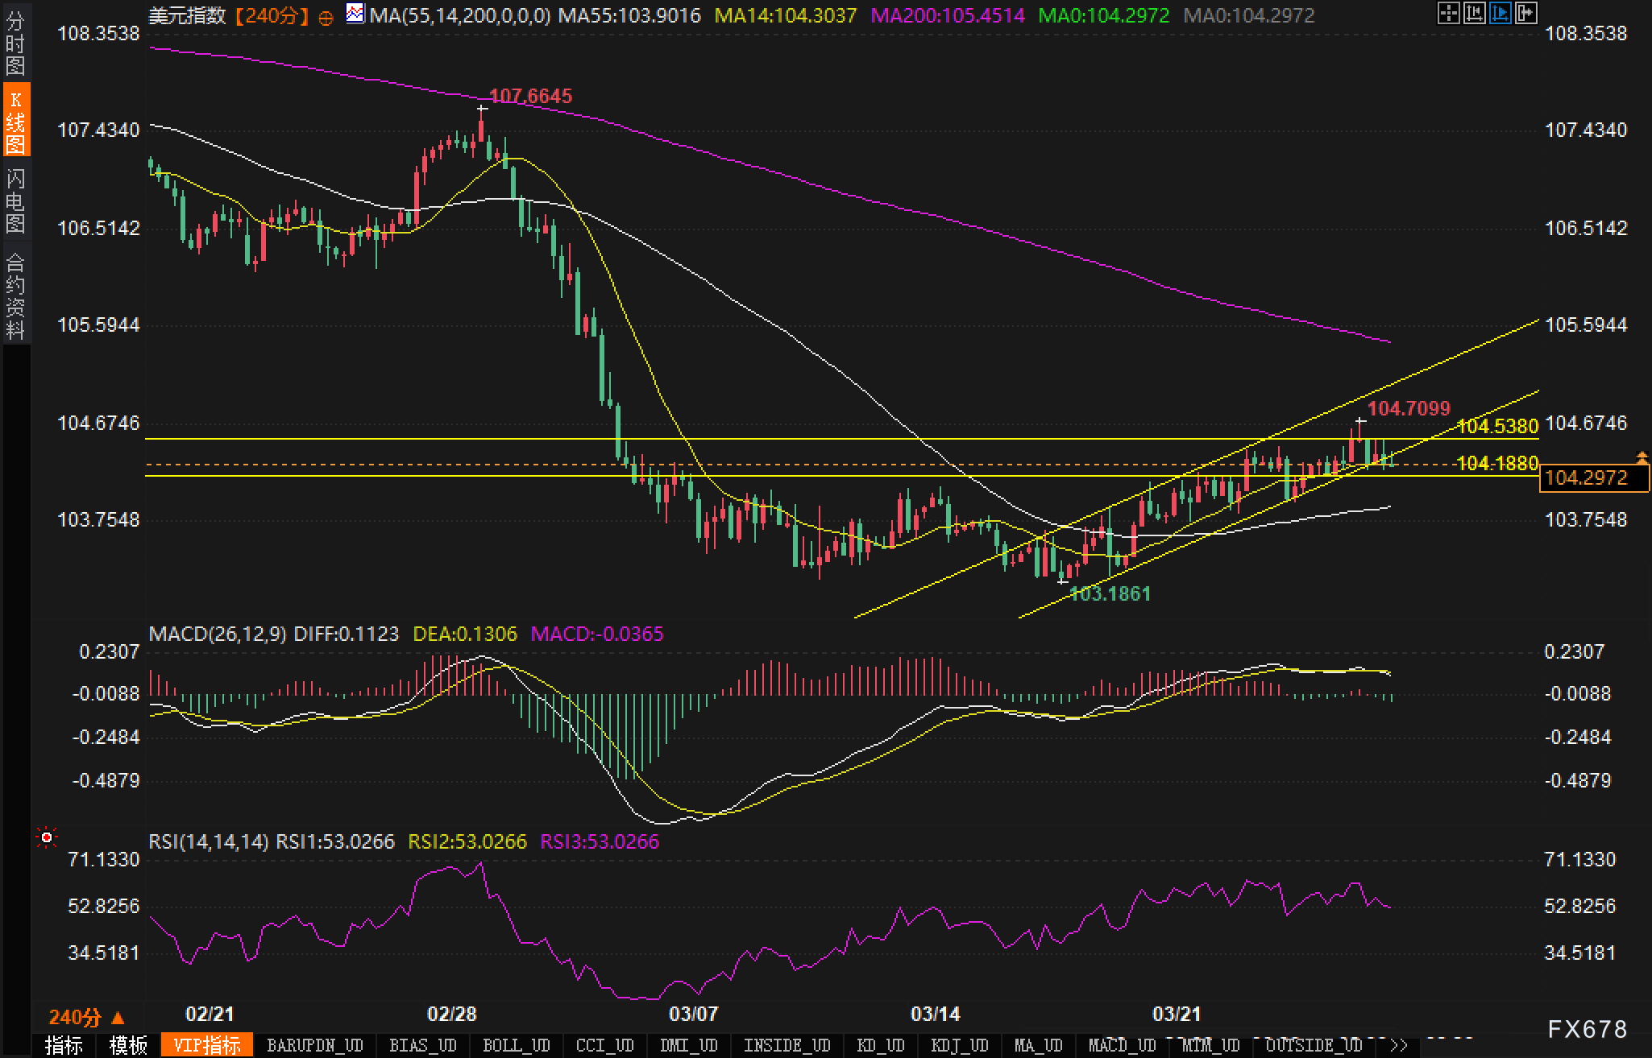Expand more indicators with >> arrow

click(1399, 1045)
